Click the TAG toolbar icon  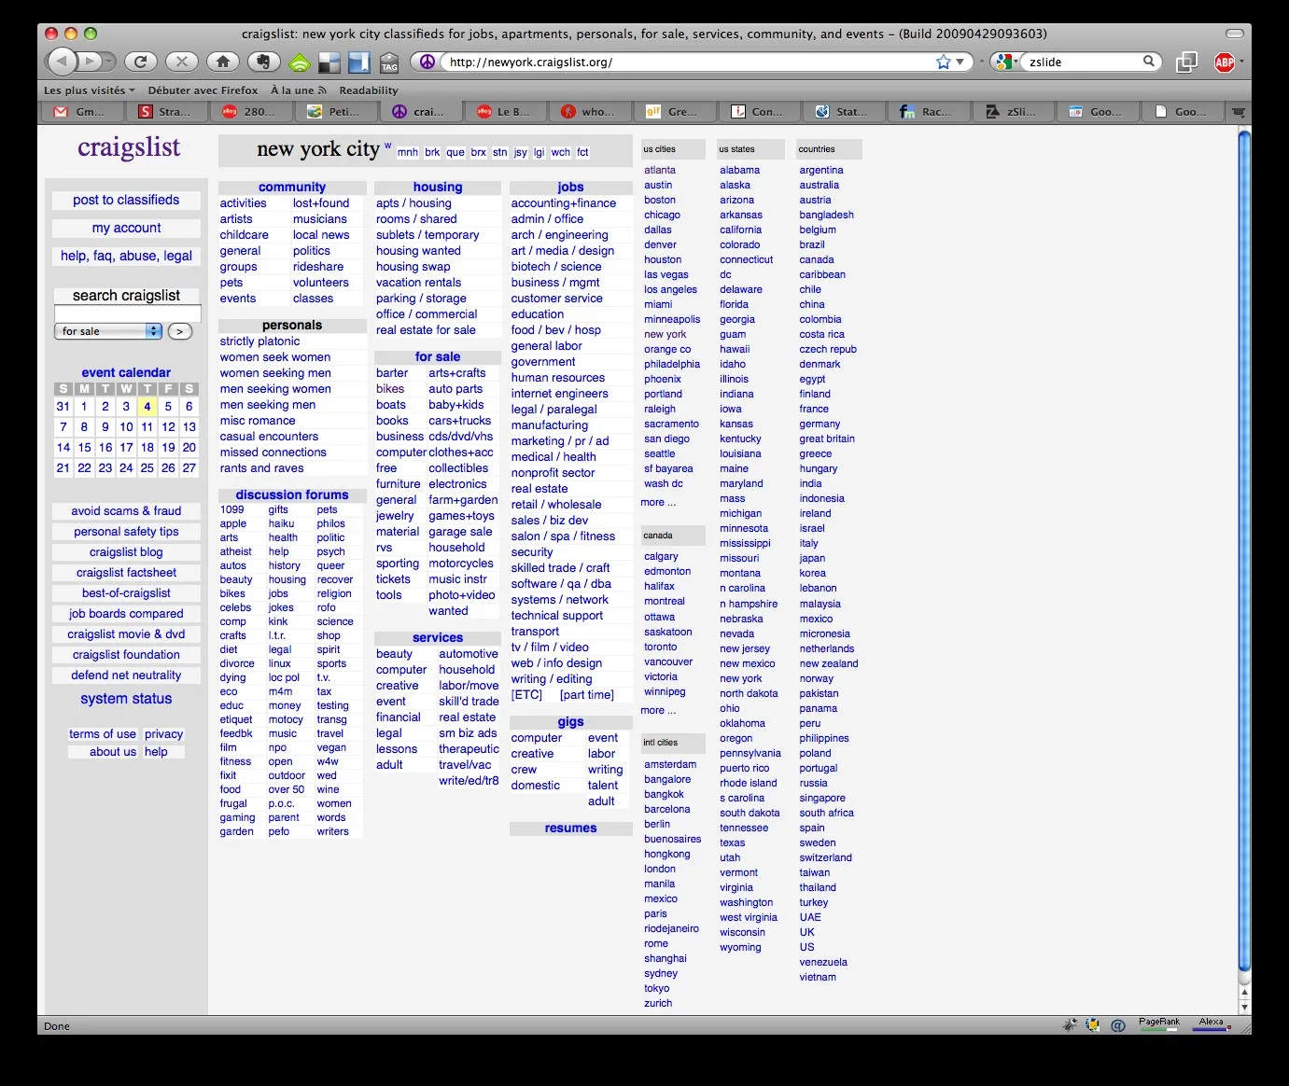pos(389,63)
